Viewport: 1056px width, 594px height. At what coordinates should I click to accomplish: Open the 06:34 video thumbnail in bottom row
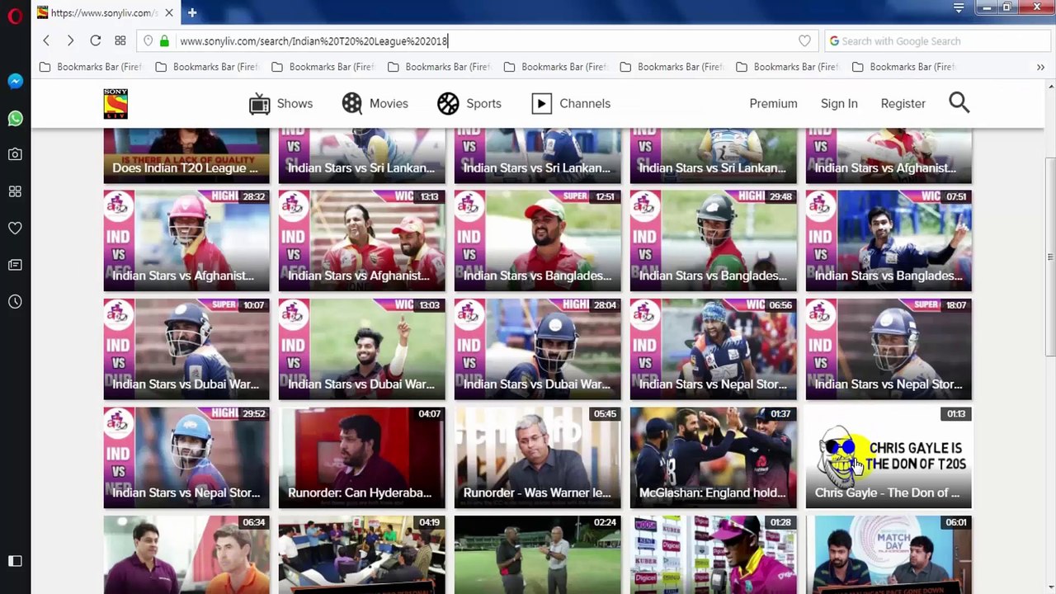pyautogui.click(x=186, y=554)
